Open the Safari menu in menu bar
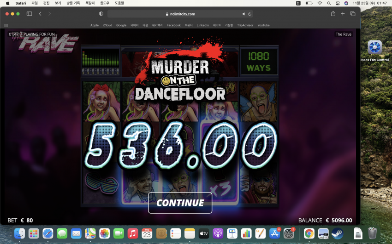 [21, 3]
